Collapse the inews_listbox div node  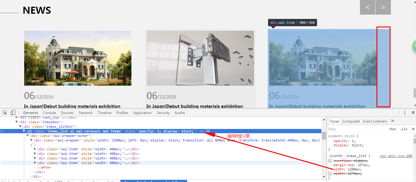click(x=20, y=127)
